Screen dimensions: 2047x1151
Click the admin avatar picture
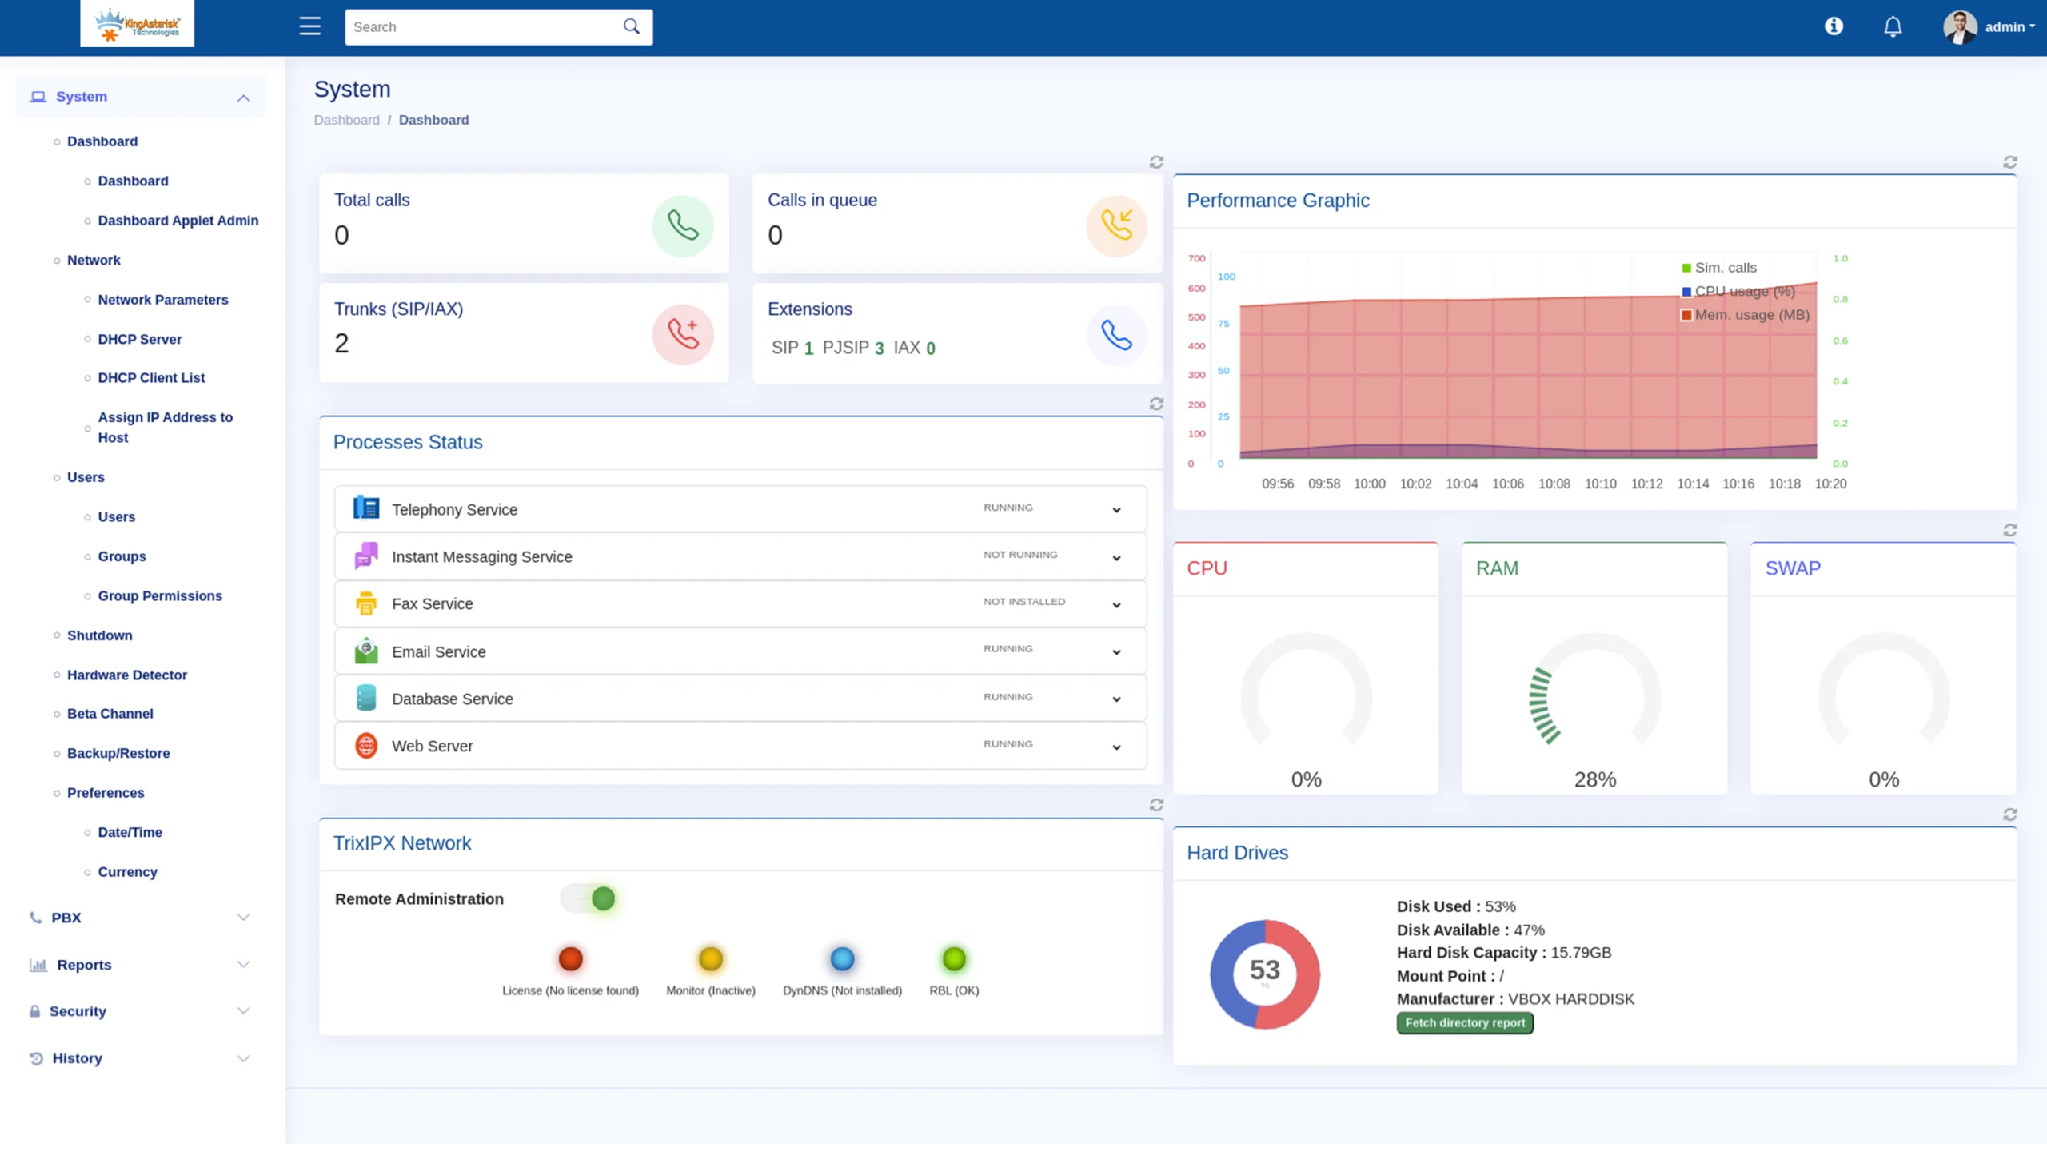click(x=1960, y=27)
